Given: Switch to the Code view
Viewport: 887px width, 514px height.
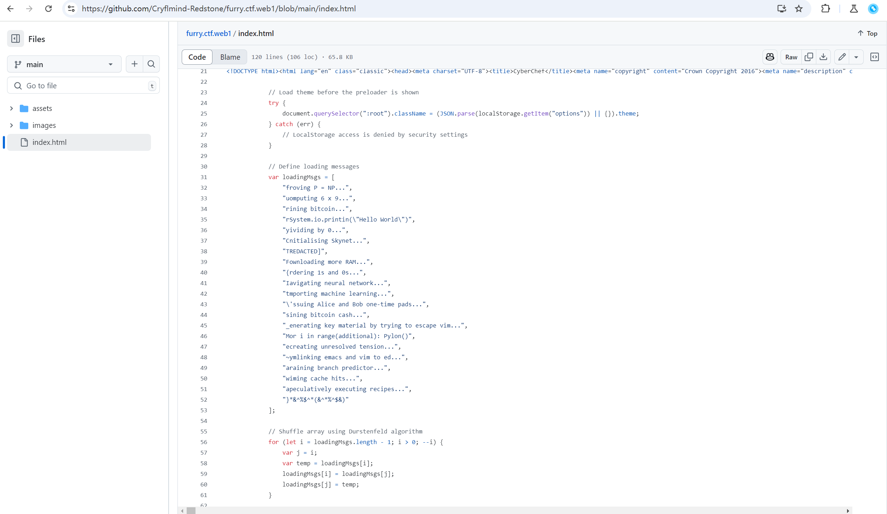Looking at the screenshot, I should click(197, 57).
